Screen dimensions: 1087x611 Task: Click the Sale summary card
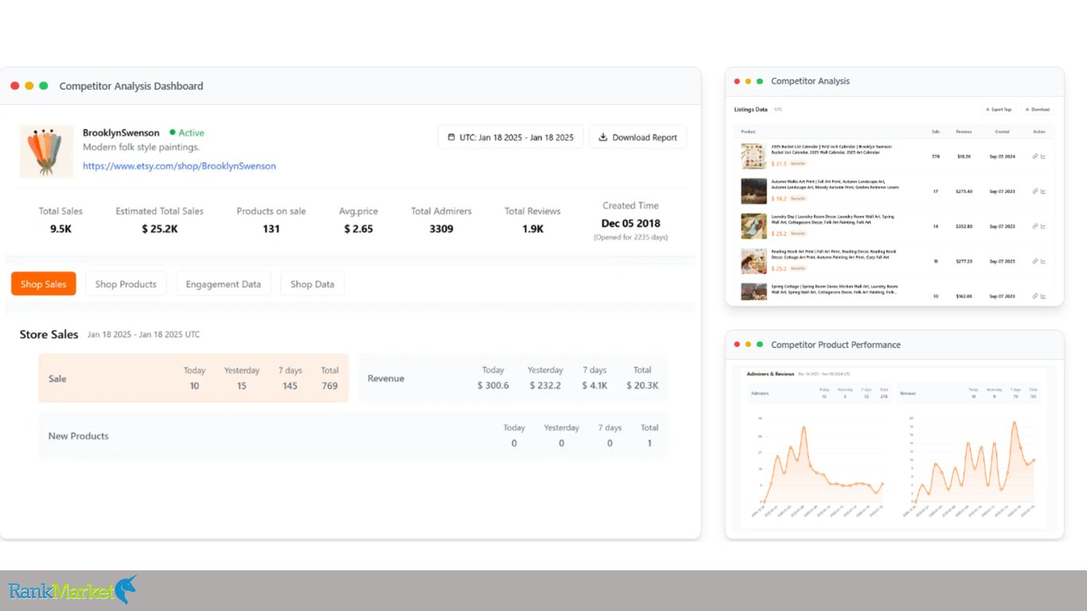click(x=193, y=378)
